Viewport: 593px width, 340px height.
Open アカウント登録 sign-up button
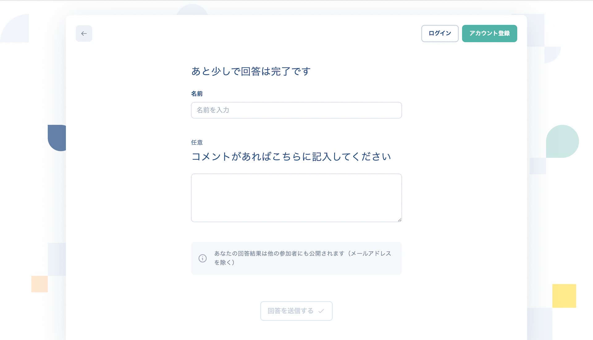pos(489,33)
